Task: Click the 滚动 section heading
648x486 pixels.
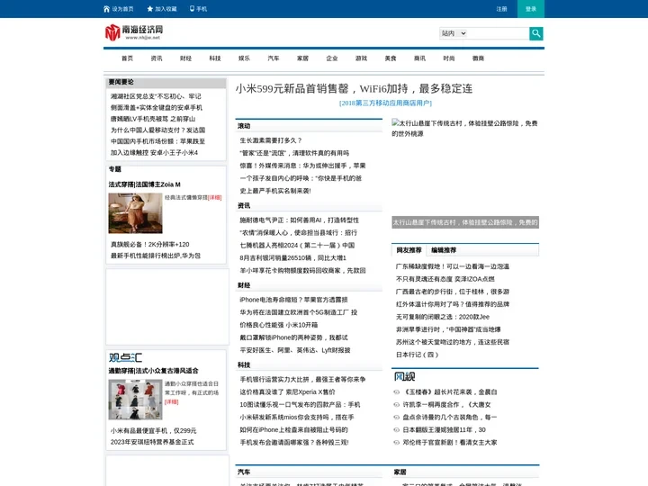Action: click(244, 126)
